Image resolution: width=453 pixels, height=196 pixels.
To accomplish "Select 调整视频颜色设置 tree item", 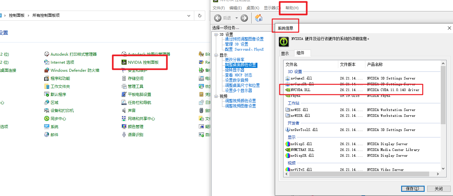I will pos(240,101).
